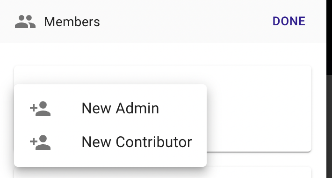Click the front person figure of Members icon

coord(22,22)
